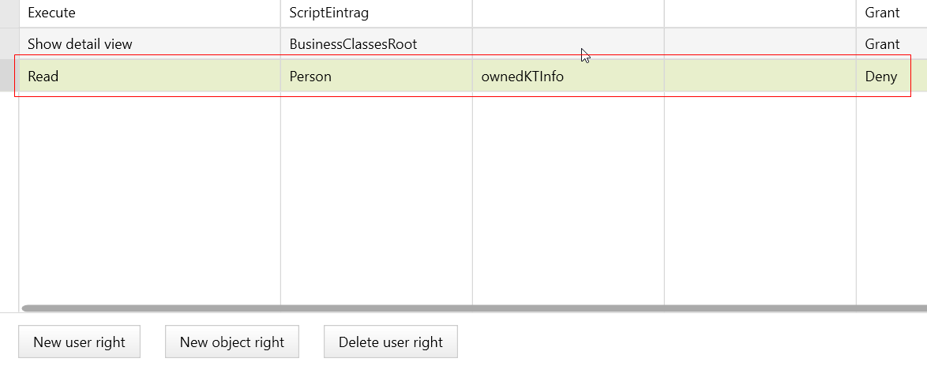The height and width of the screenshot is (366, 927).
Task: Click Grant value in Show detail view row
Action: pos(882,44)
